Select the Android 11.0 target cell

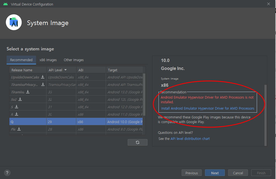(x=124, y=114)
